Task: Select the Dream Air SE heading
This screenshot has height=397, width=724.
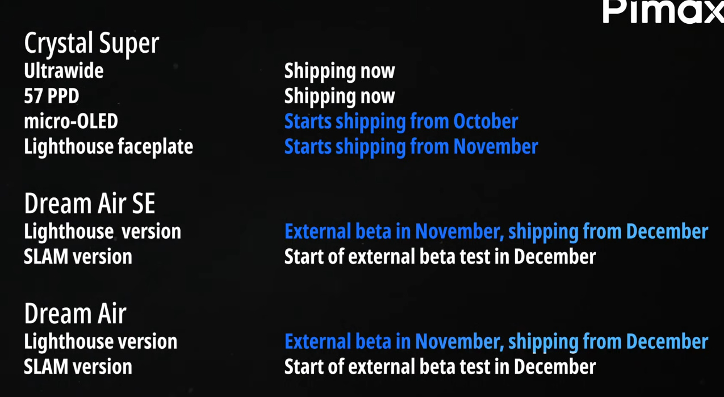Action: point(90,204)
